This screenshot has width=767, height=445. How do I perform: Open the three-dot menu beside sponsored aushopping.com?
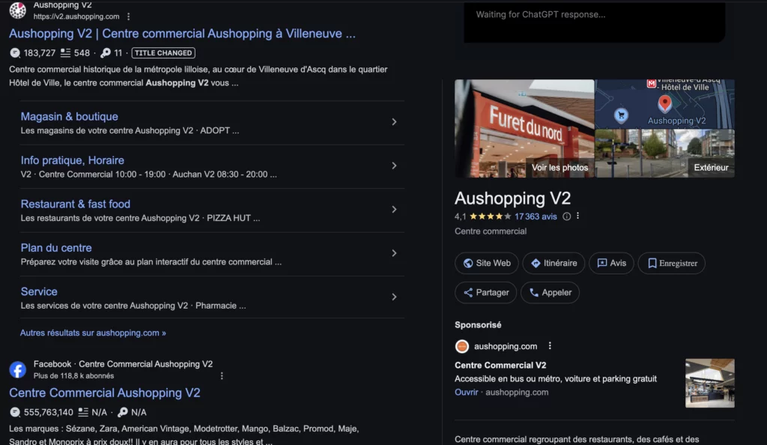[x=550, y=345]
